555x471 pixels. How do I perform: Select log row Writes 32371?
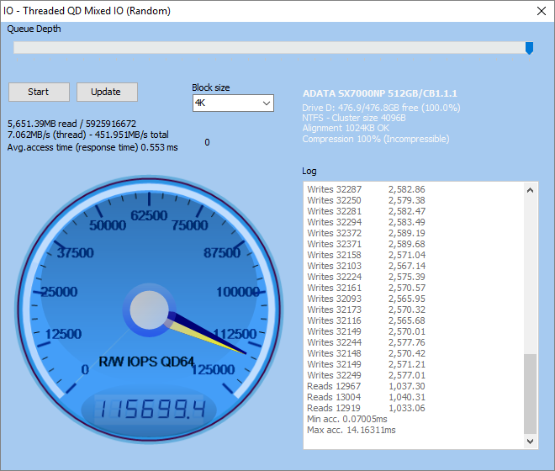point(366,245)
